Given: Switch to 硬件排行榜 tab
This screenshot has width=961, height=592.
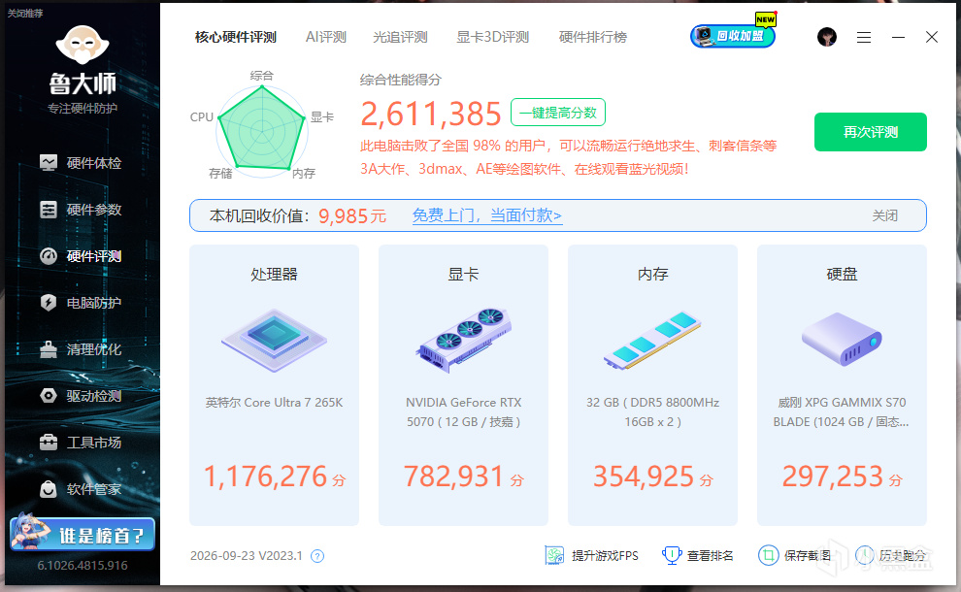Looking at the screenshot, I should pos(593,38).
